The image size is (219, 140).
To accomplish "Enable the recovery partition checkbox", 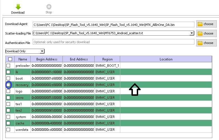I will pyautogui.click(x=8, y=85).
